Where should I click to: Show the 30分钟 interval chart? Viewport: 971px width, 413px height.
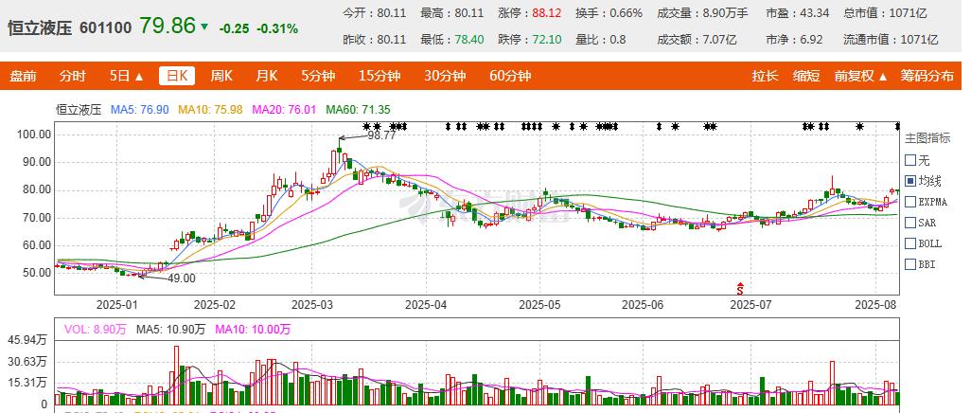[x=445, y=77]
